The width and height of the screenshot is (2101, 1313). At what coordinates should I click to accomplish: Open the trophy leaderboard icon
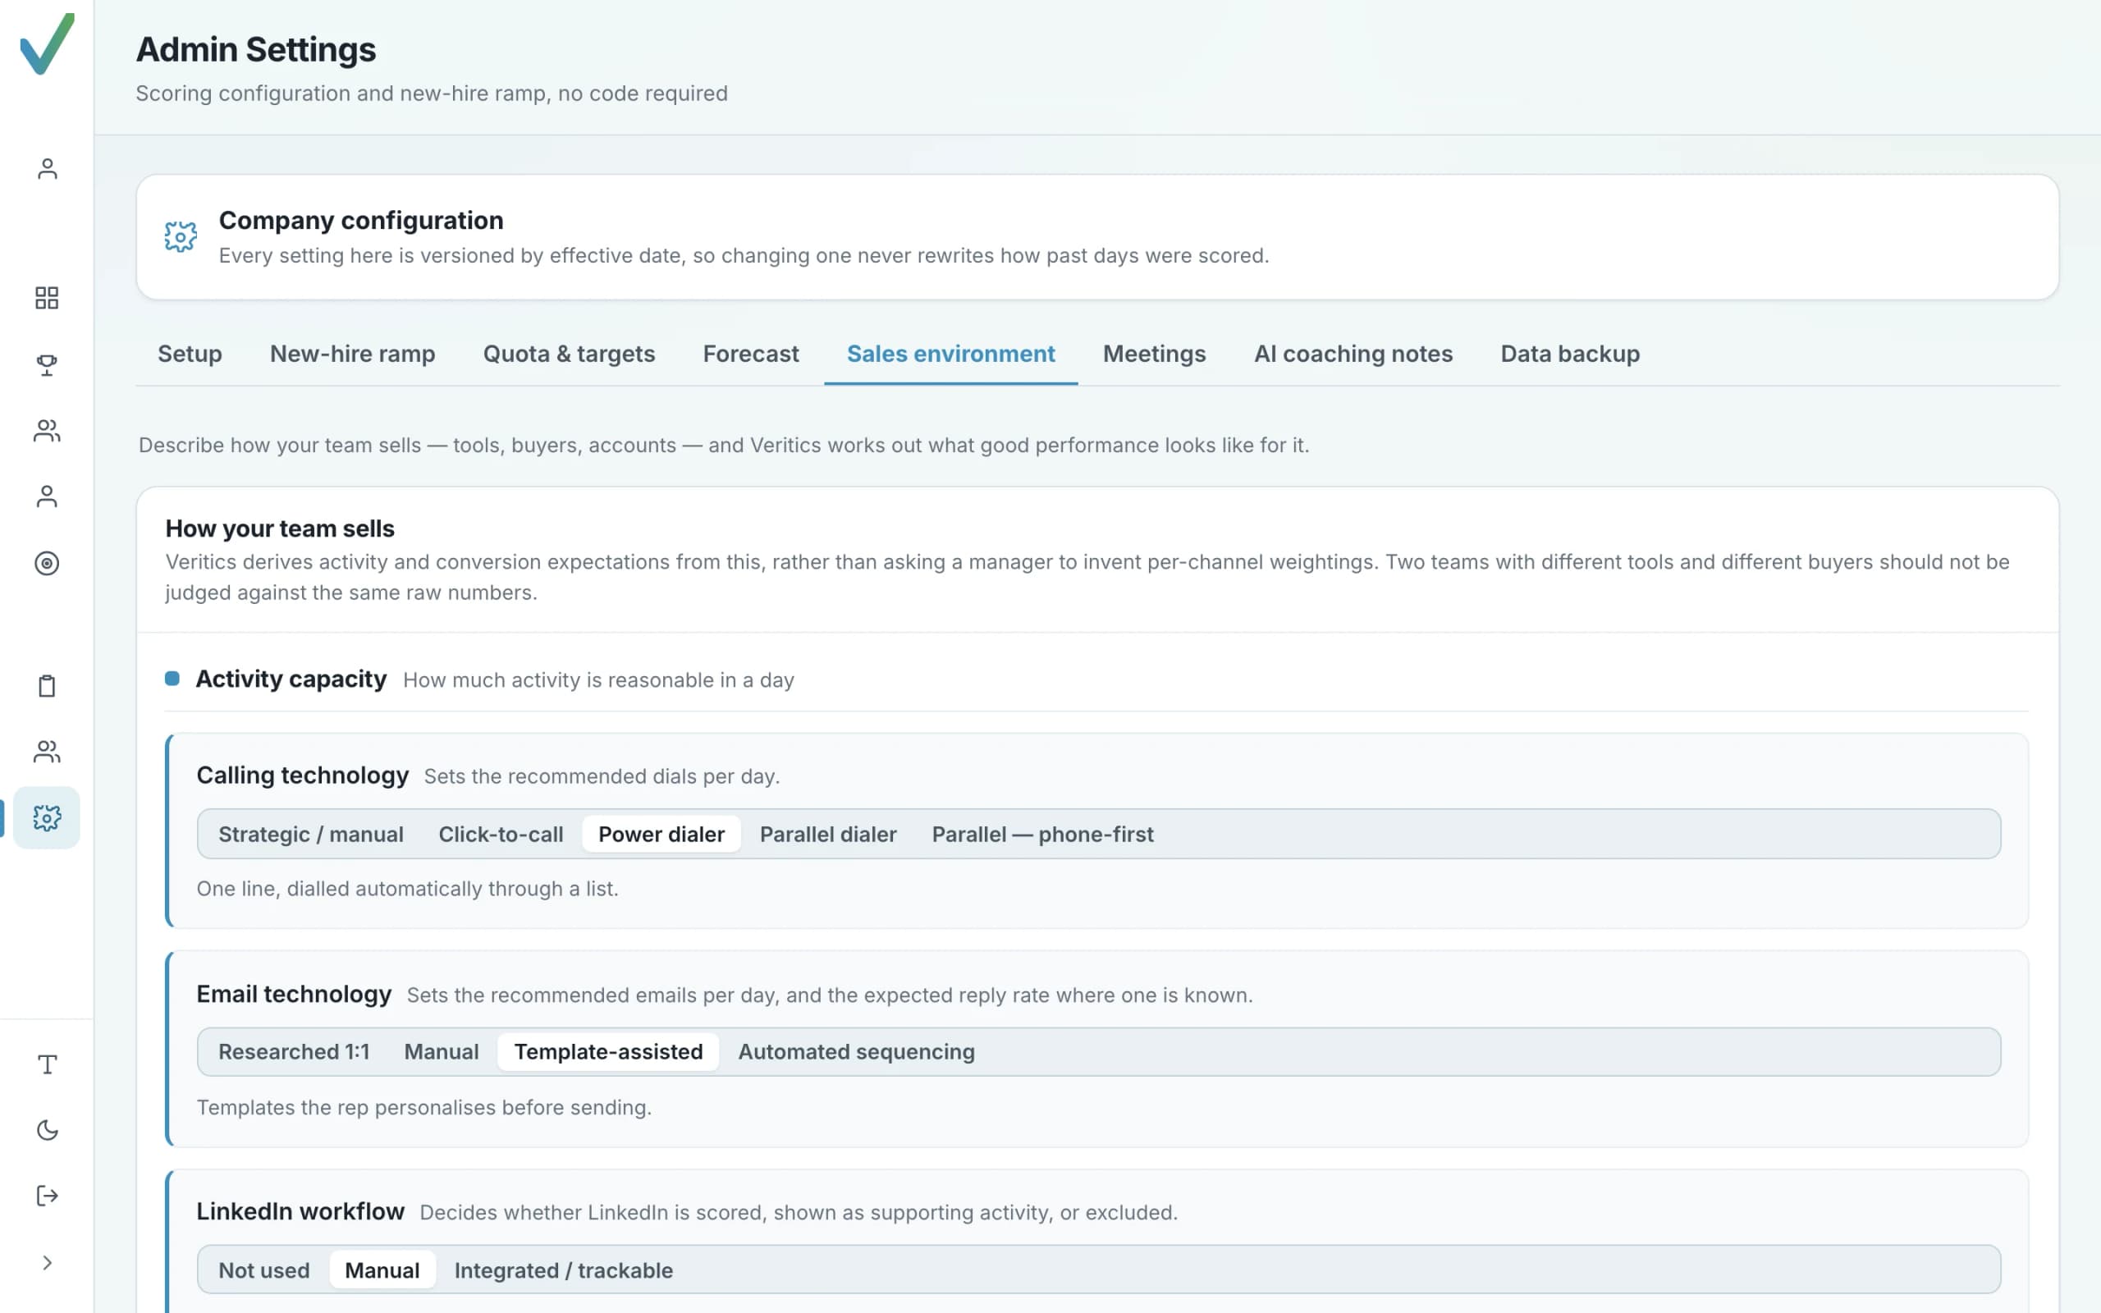coord(47,364)
